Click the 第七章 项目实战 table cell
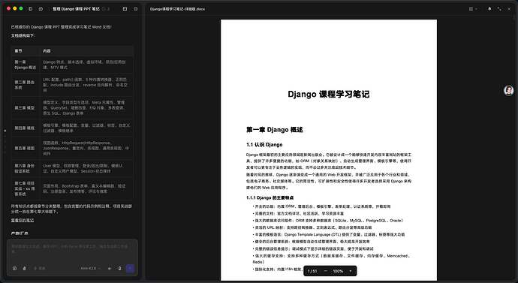The width and height of the screenshot is (518, 283). [x=26, y=188]
